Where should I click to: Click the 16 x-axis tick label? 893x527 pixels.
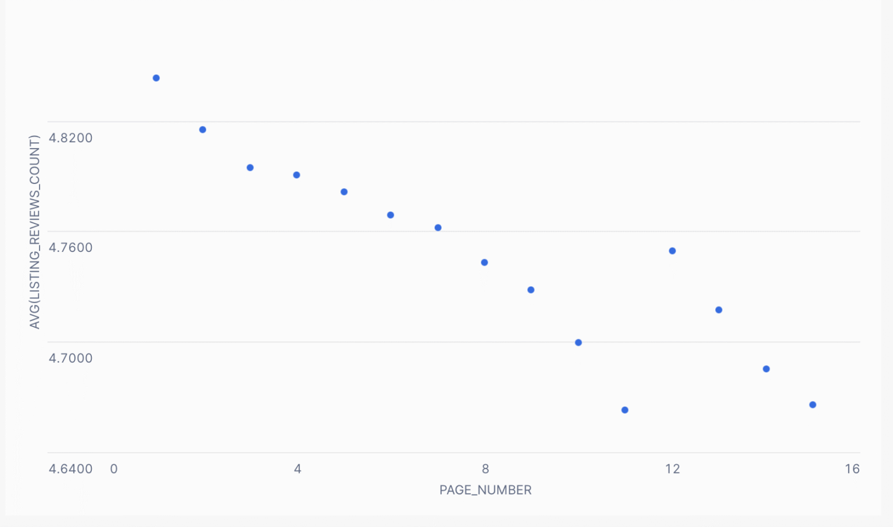(x=852, y=469)
